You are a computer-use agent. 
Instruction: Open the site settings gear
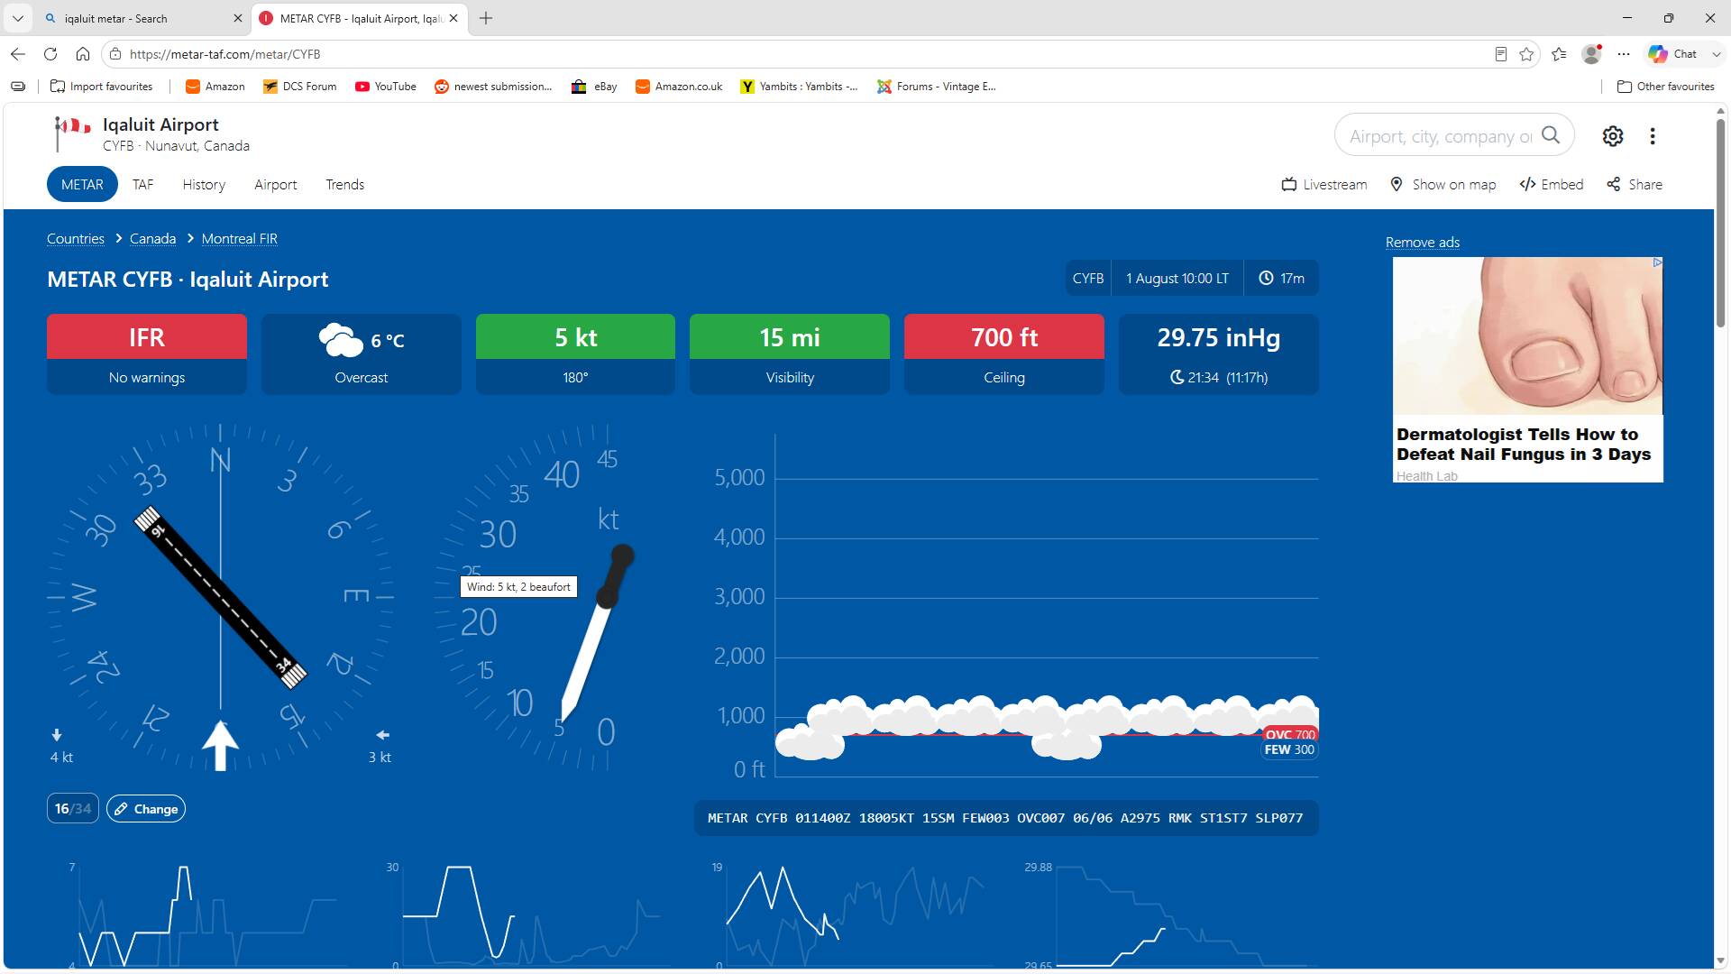pyautogui.click(x=1613, y=136)
